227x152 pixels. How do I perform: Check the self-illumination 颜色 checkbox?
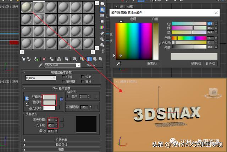(68, 96)
